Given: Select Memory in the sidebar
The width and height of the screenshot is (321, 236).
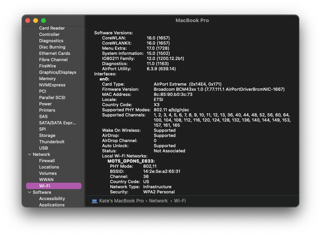Looking at the screenshot, I should (47, 79).
